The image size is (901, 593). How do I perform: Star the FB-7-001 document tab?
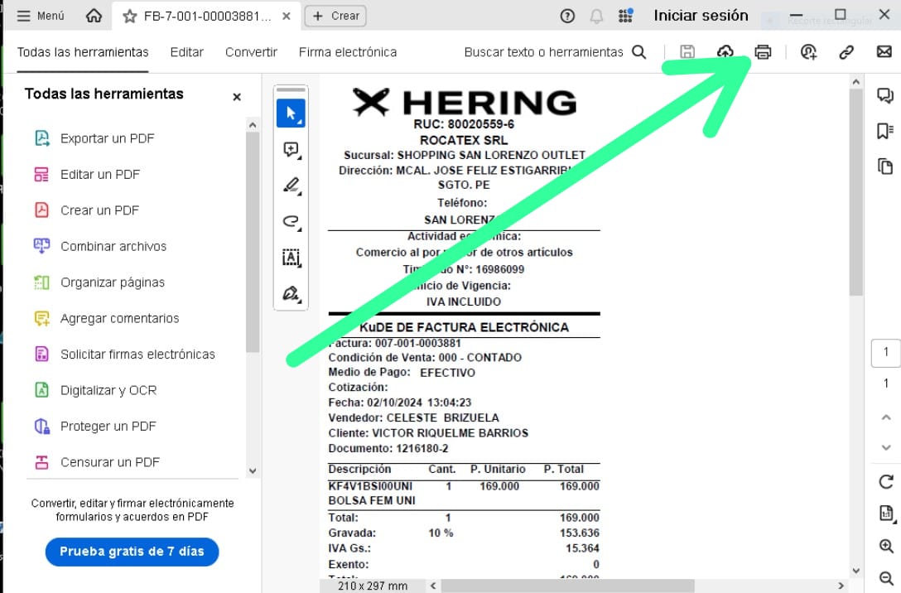pos(129,16)
